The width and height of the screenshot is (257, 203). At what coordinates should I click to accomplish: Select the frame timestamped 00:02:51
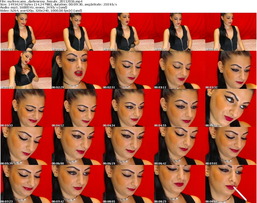point(128,70)
